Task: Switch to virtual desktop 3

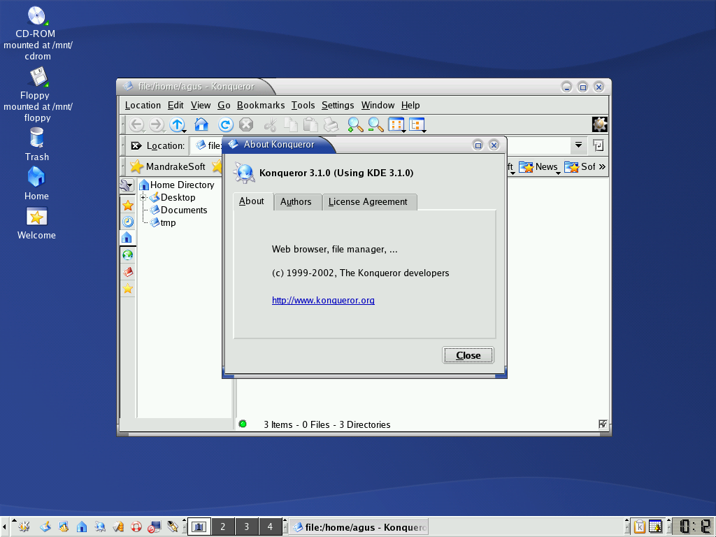Action: (x=247, y=527)
